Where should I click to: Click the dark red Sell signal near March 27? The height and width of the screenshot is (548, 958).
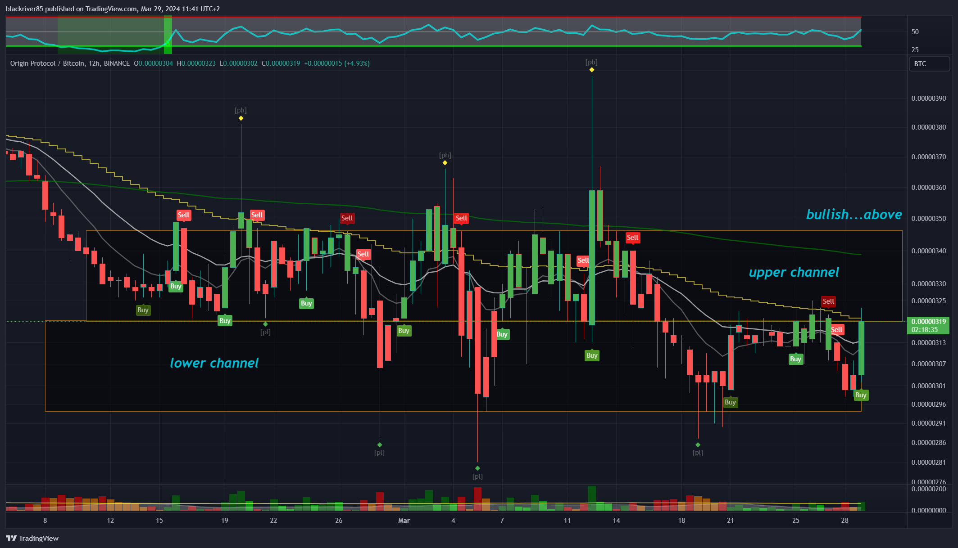(828, 301)
